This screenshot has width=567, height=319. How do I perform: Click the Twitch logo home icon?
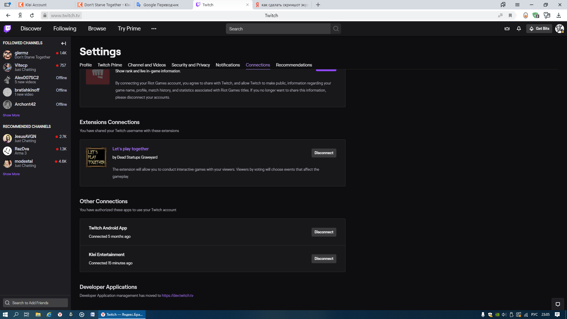(7, 29)
